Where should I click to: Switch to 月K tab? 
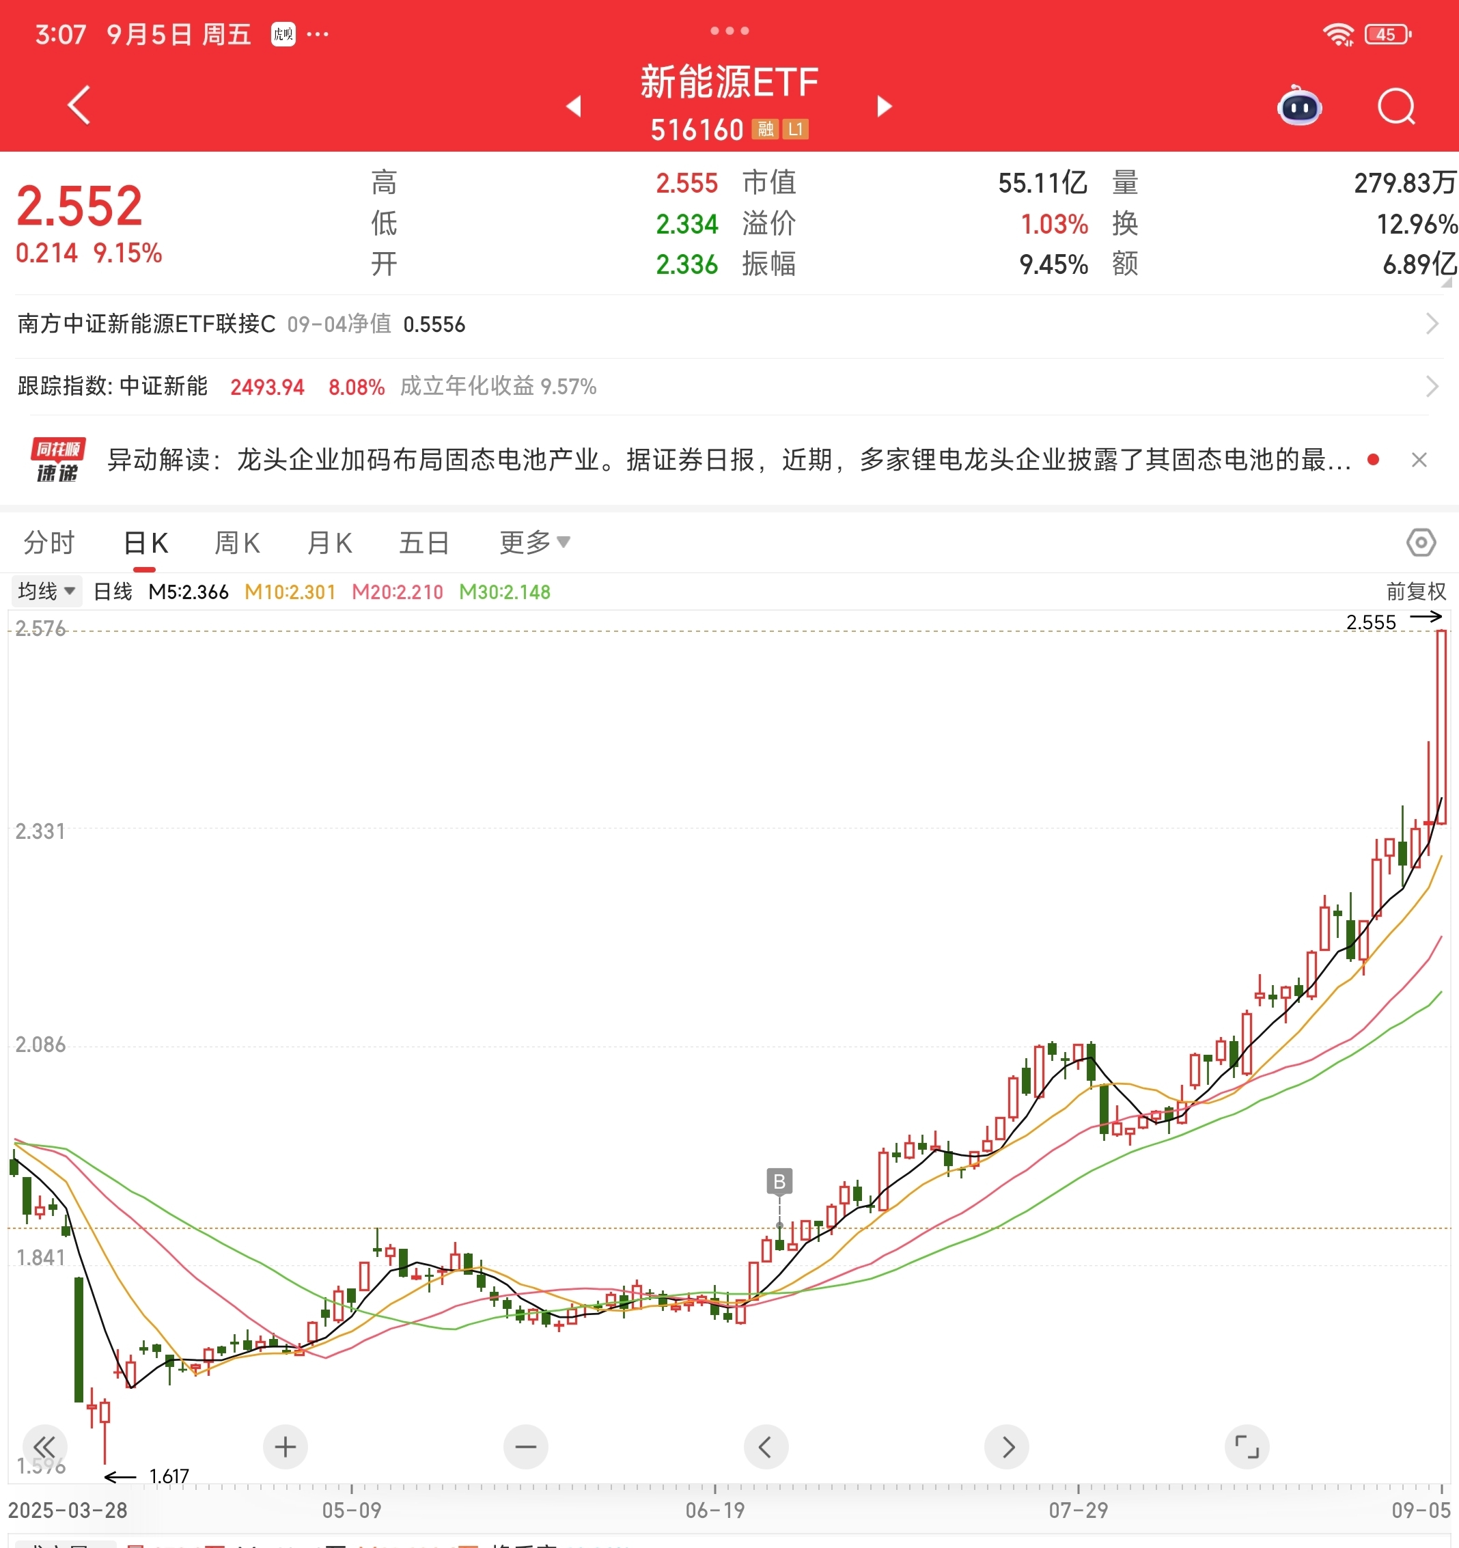pyautogui.click(x=330, y=542)
